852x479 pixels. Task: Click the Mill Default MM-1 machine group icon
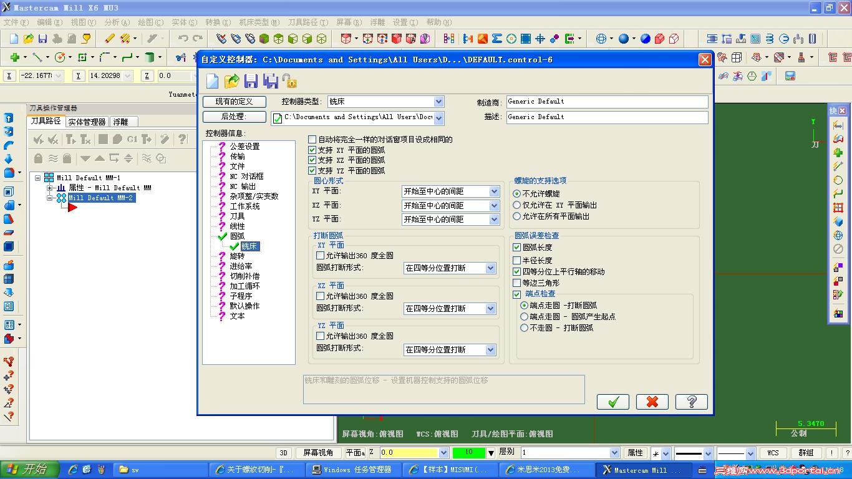pyautogui.click(x=49, y=178)
